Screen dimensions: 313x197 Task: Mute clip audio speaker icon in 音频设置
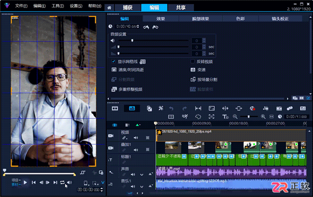113,41
